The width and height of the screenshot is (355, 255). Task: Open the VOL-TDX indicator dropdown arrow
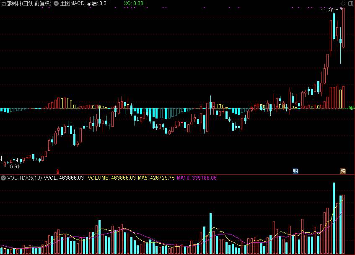(x=3, y=178)
